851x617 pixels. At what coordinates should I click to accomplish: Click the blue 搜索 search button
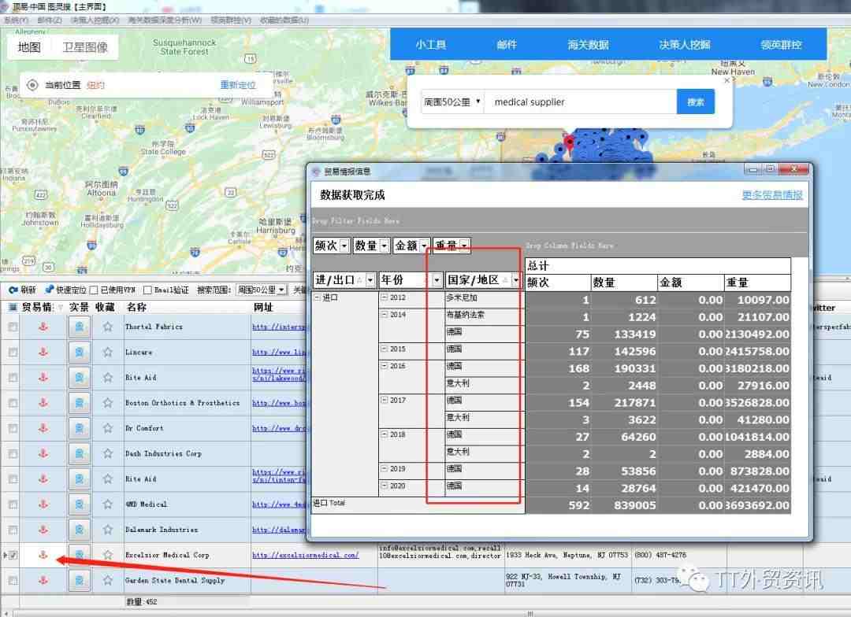(x=696, y=102)
